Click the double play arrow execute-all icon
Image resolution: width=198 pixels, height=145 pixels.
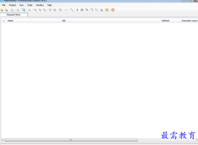82,10
